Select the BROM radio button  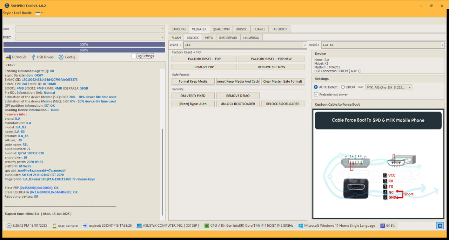coord(343,87)
